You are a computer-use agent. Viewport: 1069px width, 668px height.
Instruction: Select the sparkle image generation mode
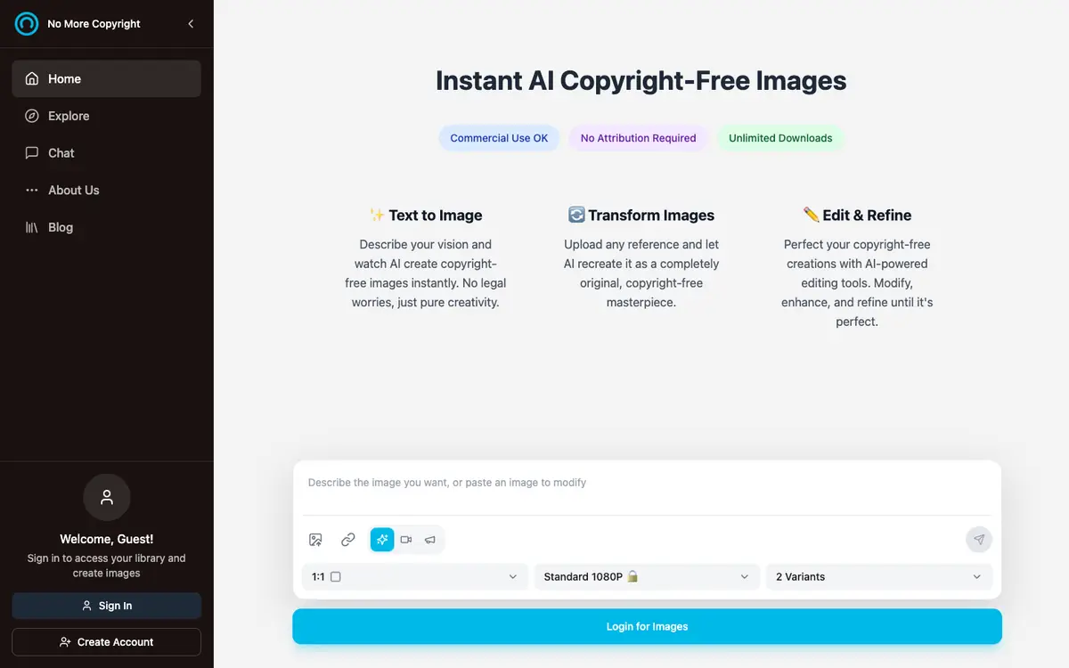click(x=382, y=540)
